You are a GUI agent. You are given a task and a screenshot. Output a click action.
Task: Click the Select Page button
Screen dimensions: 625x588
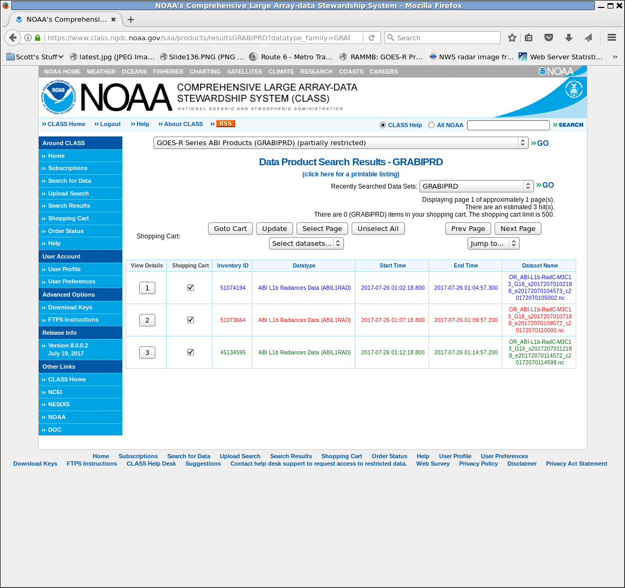tap(322, 228)
